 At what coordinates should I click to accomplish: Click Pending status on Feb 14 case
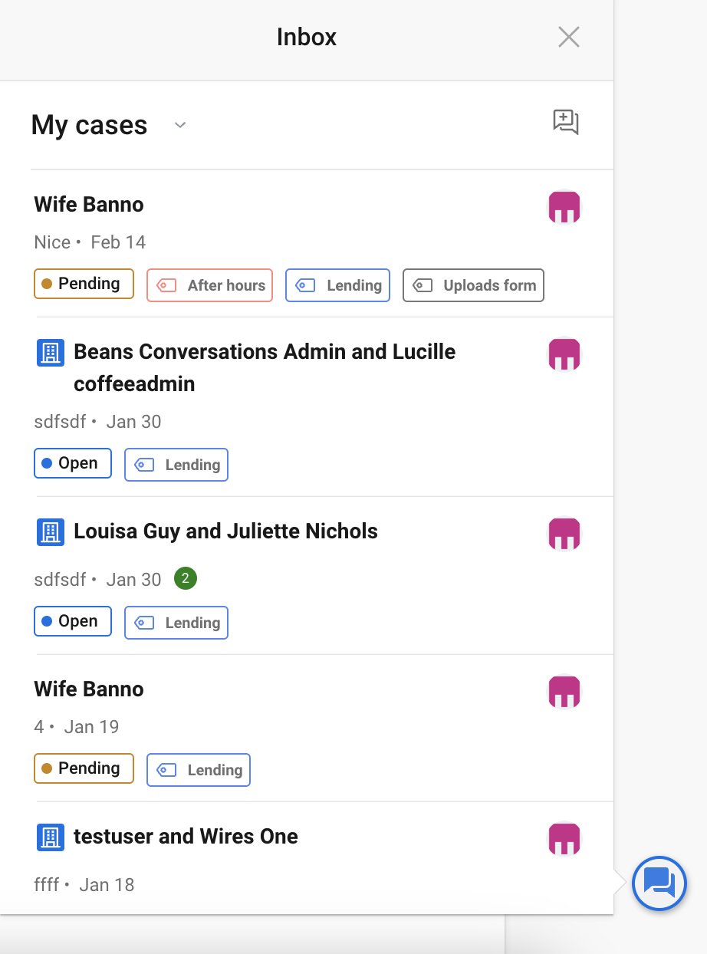[x=84, y=284]
